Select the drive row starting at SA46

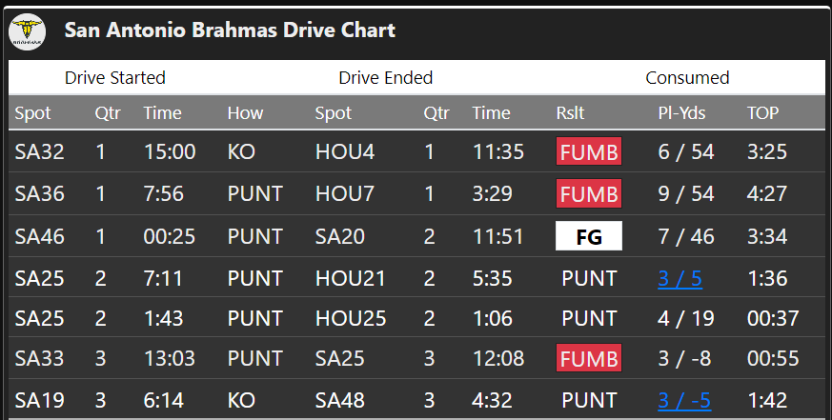tap(416, 236)
